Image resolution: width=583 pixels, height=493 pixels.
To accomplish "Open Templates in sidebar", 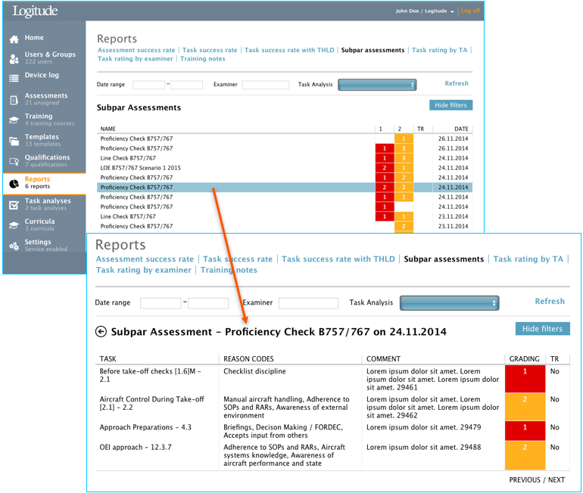I will (44, 140).
